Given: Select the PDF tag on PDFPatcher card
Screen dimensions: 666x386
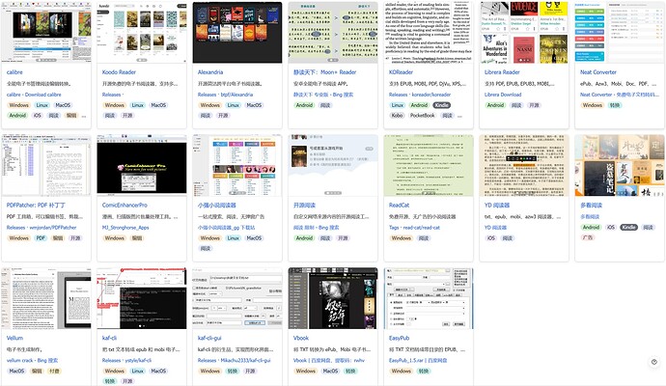Looking at the screenshot, I should 41,238.
